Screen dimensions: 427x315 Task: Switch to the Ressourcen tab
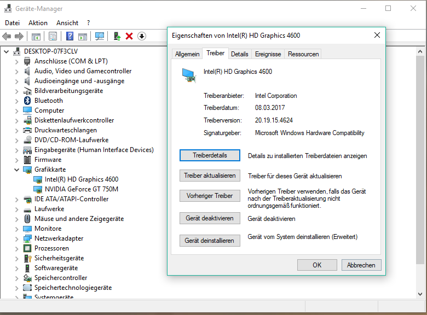click(303, 54)
